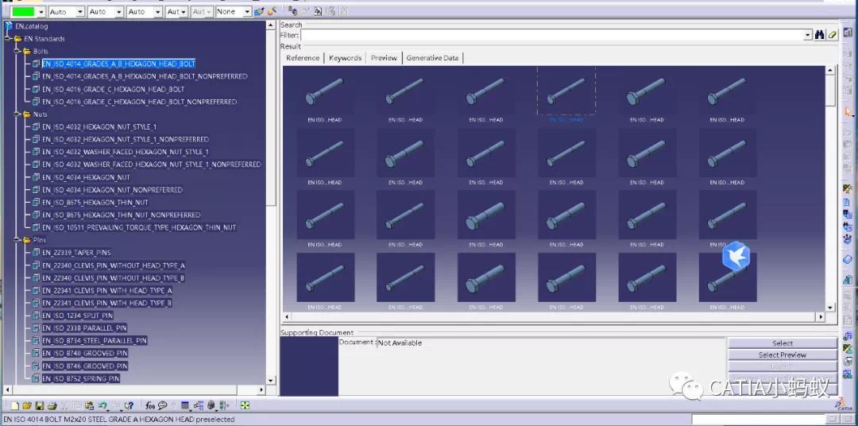Collapse the Nuts chapter in tree

(x=18, y=114)
